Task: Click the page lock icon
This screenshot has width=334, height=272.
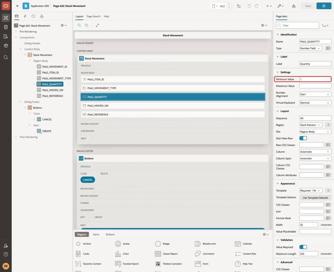Action: (238, 6)
